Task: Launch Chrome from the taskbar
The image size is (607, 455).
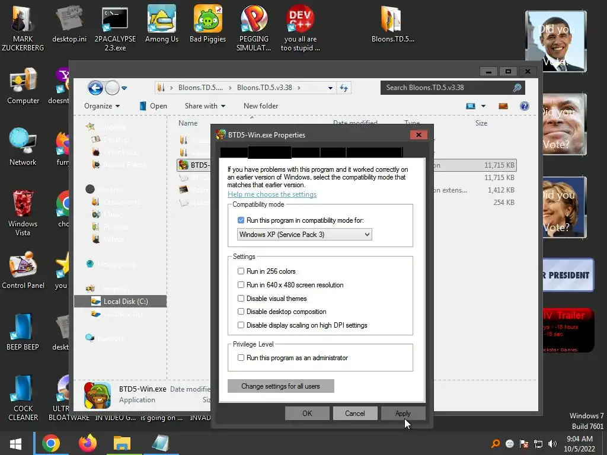Action: point(51,443)
